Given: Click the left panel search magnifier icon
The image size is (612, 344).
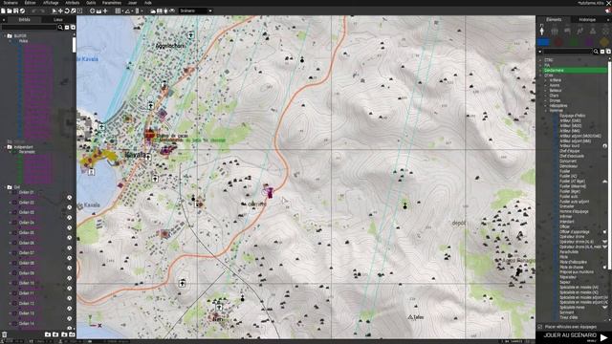Looking at the screenshot, I should point(60,28).
